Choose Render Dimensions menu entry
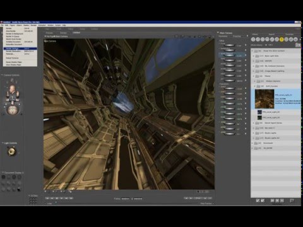 [x=20, y=51]
